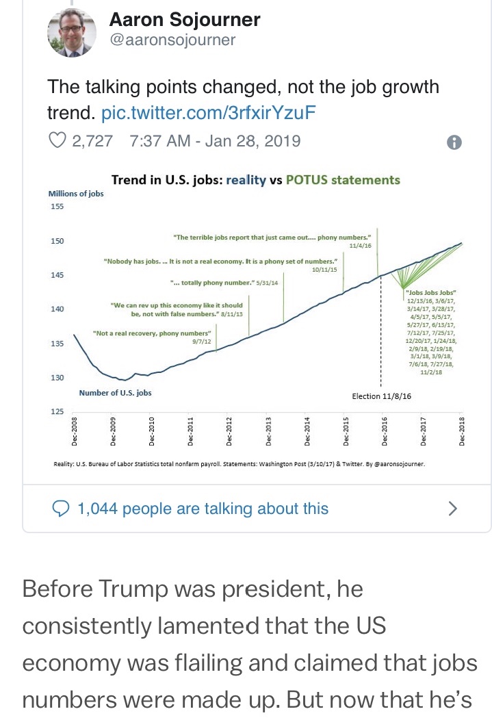Open Aaron Sojourner's profile avatar
This screenshot has height=720, width=492.
click(71, 33)
